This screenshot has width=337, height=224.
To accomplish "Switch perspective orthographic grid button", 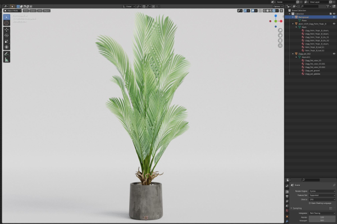I will (280, 45).
